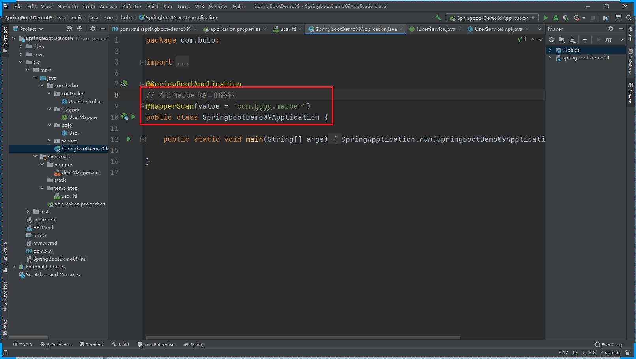Toggle the Structure tool window button

pos(5,257)
